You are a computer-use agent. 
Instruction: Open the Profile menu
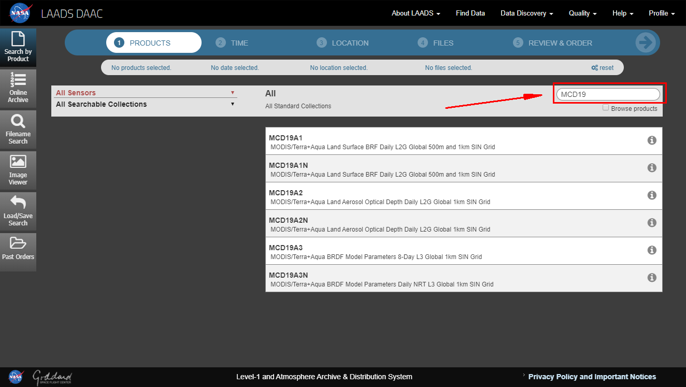tap(662, 13)
